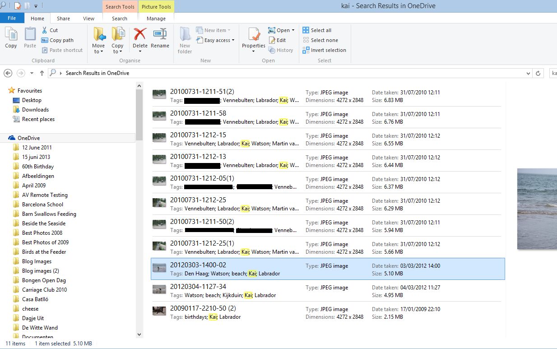This screenshot has height=349, width=557.
Task: Go back with the Back arrow button
Action: [8, 73]
